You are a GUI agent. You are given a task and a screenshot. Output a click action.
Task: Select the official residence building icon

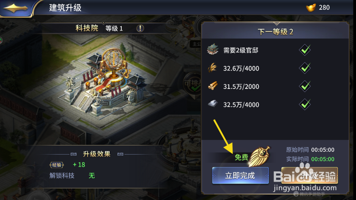(213, 50)
